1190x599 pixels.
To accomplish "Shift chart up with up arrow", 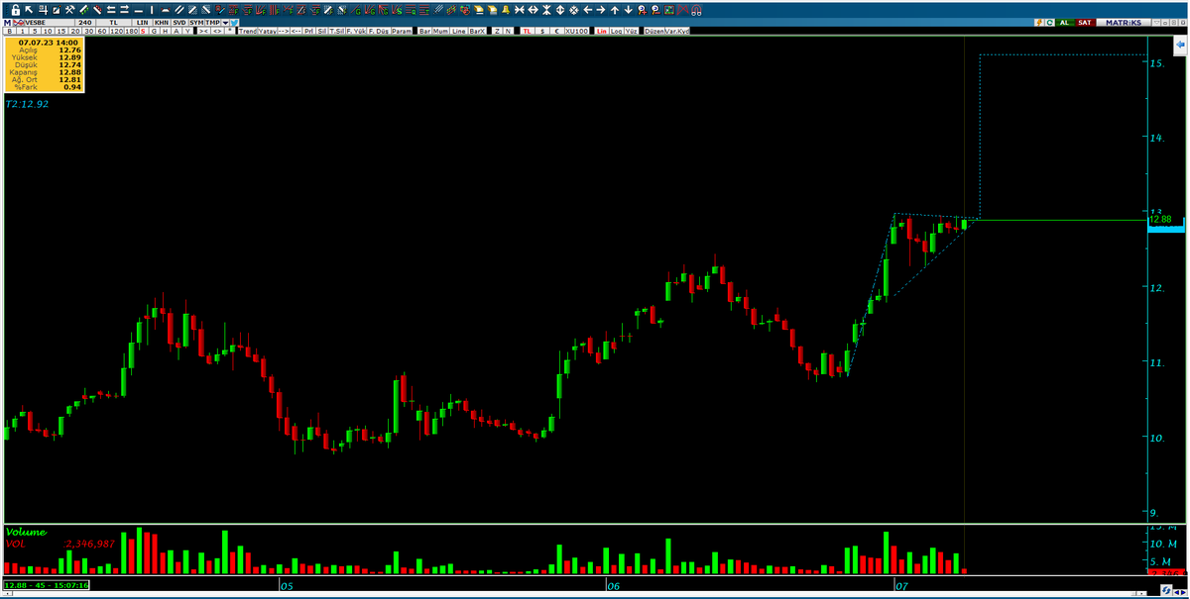I will tap(615, 10).
